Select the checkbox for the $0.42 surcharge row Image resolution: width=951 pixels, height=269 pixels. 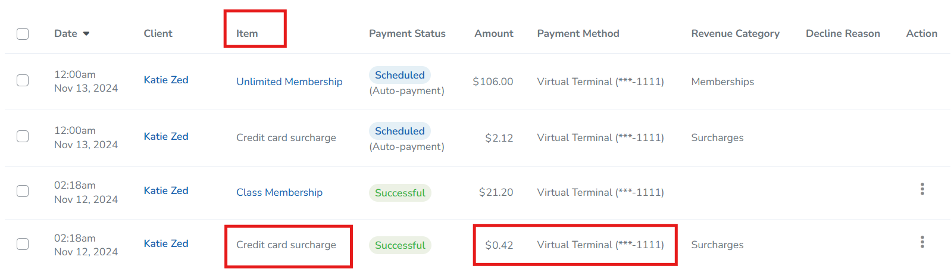tap(23, 244)
